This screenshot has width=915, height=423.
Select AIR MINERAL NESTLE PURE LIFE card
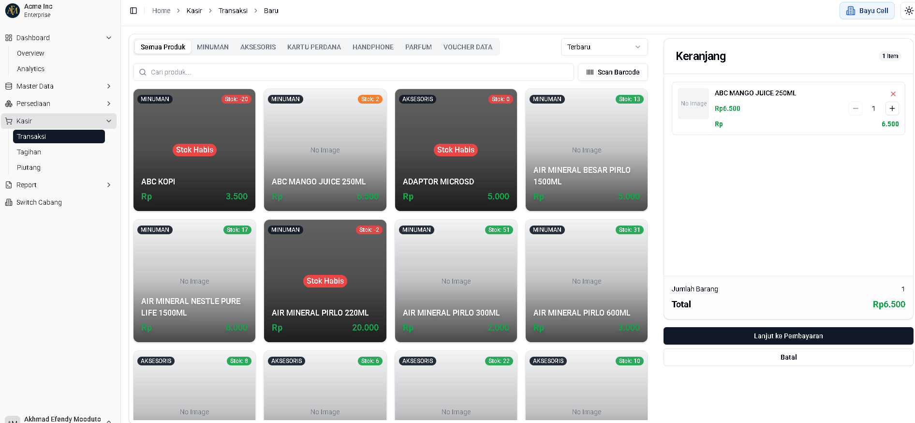point(194,281)
